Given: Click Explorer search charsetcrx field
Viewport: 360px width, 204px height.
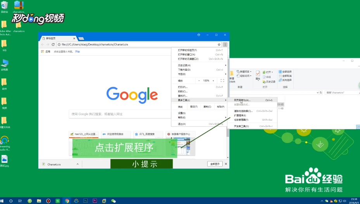Looking at the screenshot, I should tap(342, 93).
